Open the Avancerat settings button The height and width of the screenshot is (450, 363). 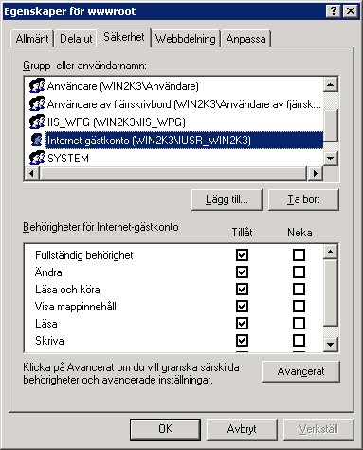(x=300, y=371)
